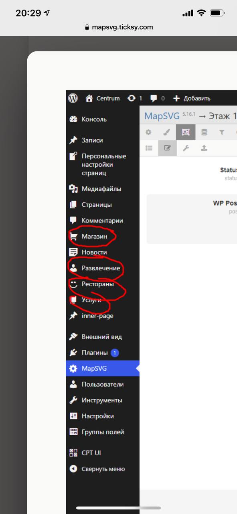237x514 pixels.
Task: Open Рестораны with smiley icon
Action: click(x=103, y=284)
